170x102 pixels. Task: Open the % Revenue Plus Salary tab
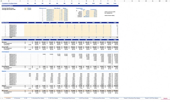click(38, 98)
